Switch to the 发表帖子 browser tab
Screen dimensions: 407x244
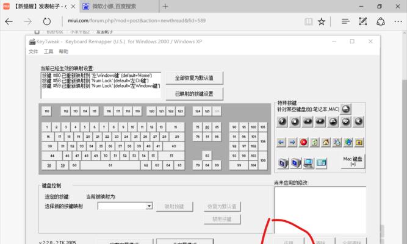[39, 6]
